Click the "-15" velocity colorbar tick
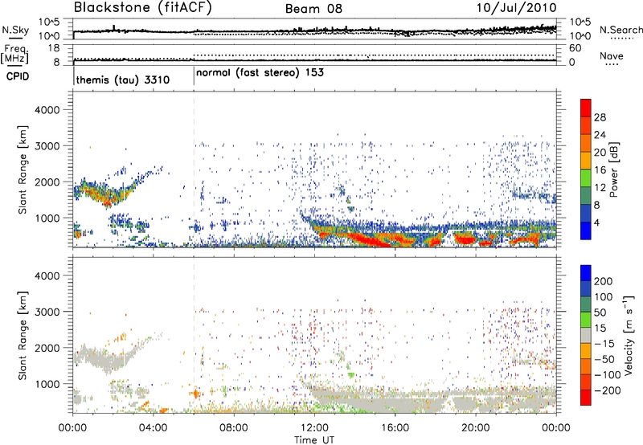Viewport: 643px width, 445px height. point(604,344)
